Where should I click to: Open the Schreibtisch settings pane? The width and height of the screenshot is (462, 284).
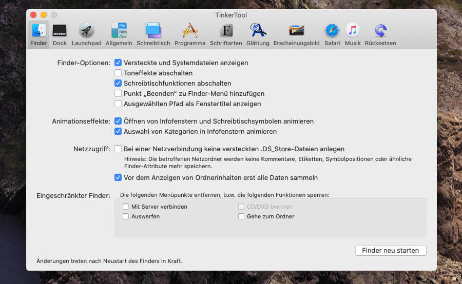point(153,34)
